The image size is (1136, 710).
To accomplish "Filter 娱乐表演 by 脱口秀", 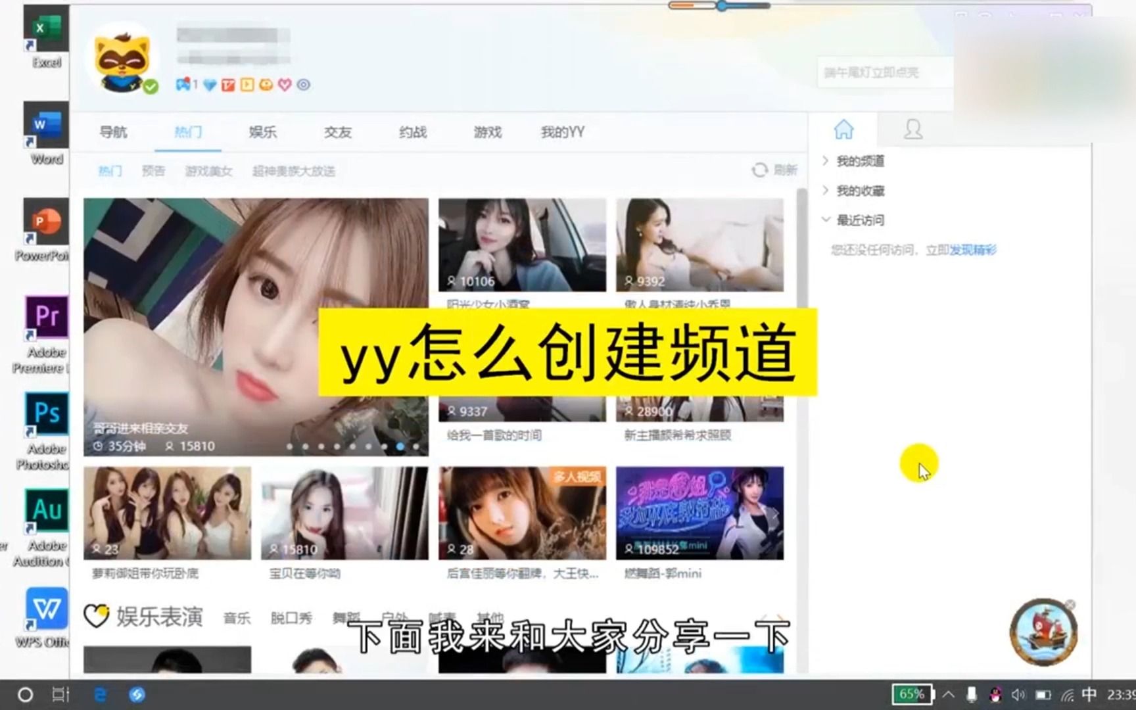I will (291, 618).
